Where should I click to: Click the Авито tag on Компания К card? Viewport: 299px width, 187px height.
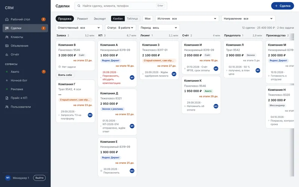tap(208, 91)
